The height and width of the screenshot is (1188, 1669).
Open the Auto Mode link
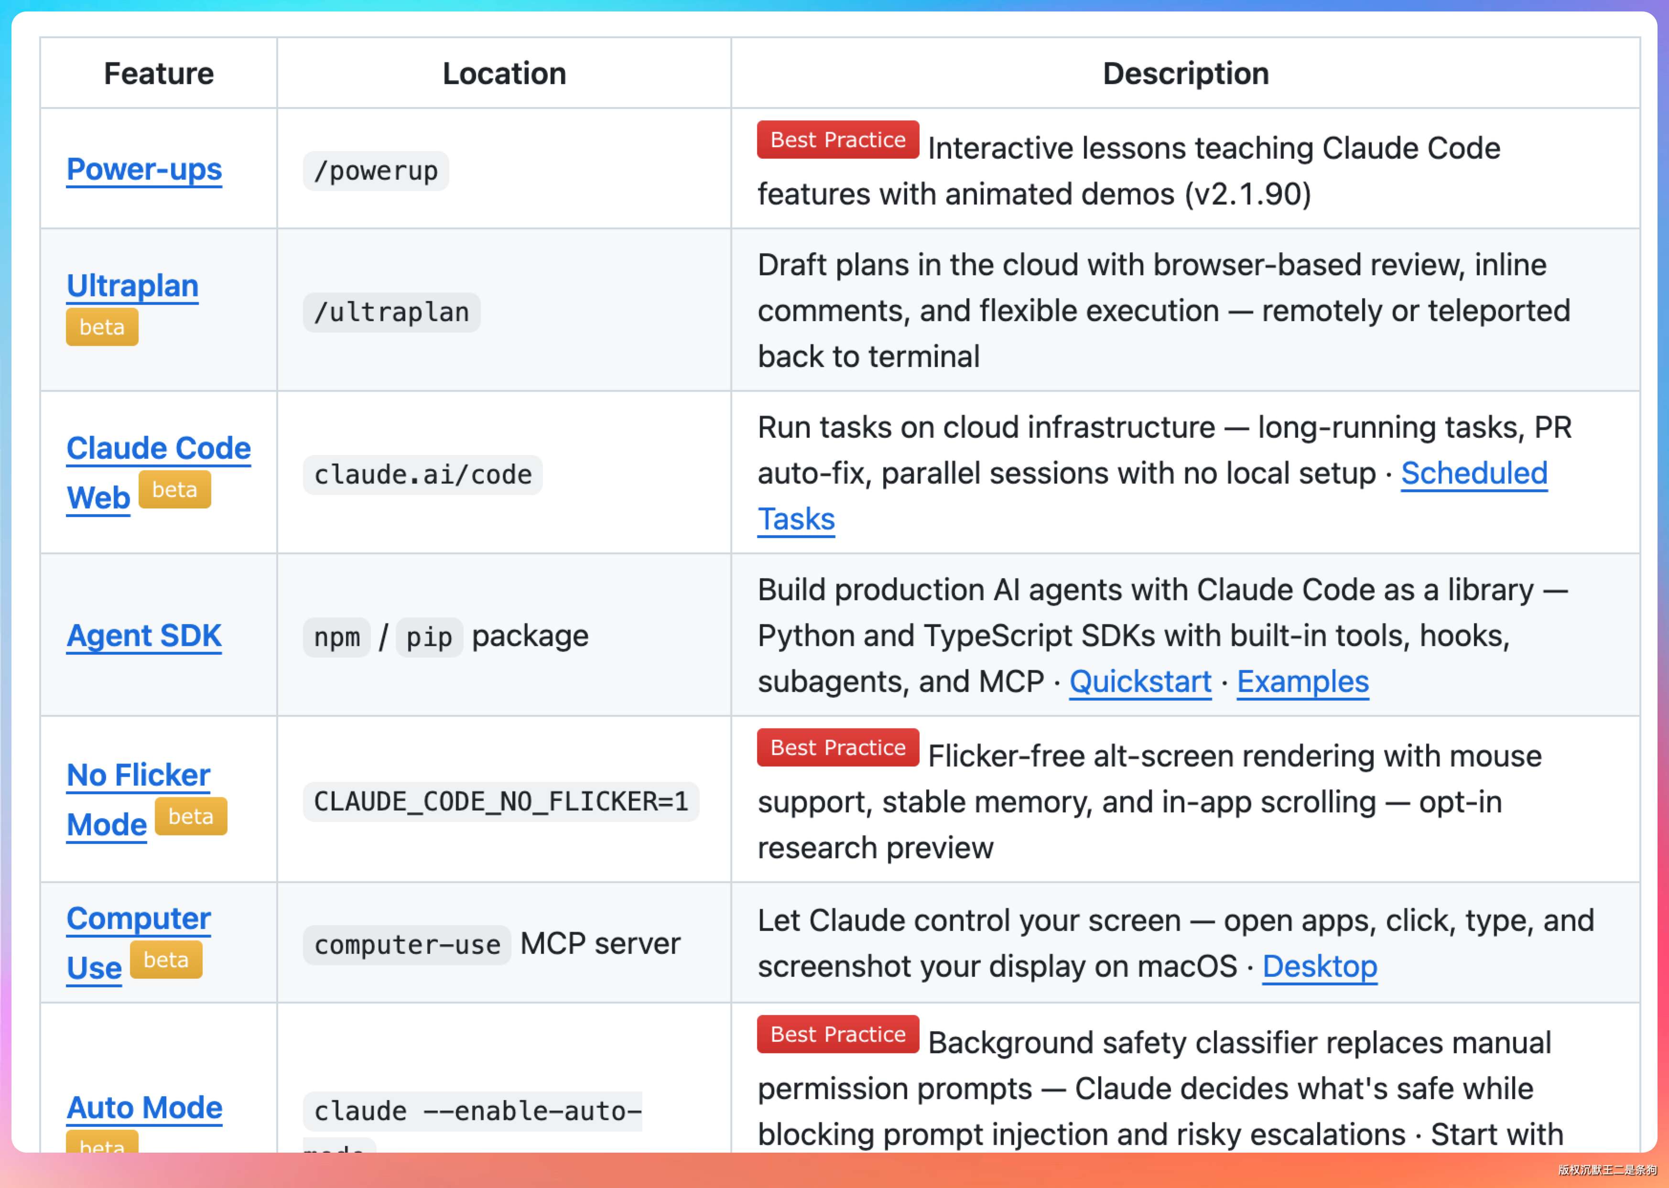(144, 1108)
